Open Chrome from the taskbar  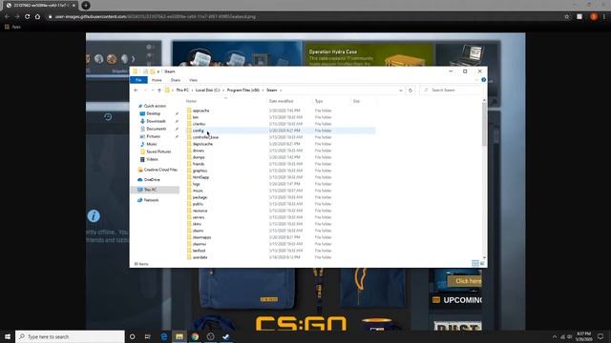coord(195,336)
